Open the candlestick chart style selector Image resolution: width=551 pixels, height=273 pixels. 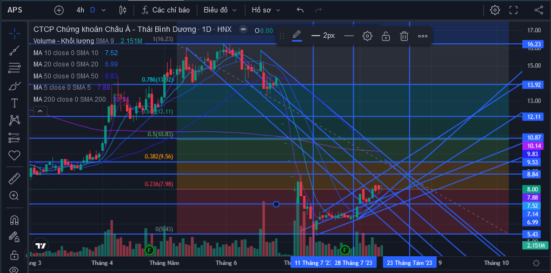(123, 10)
